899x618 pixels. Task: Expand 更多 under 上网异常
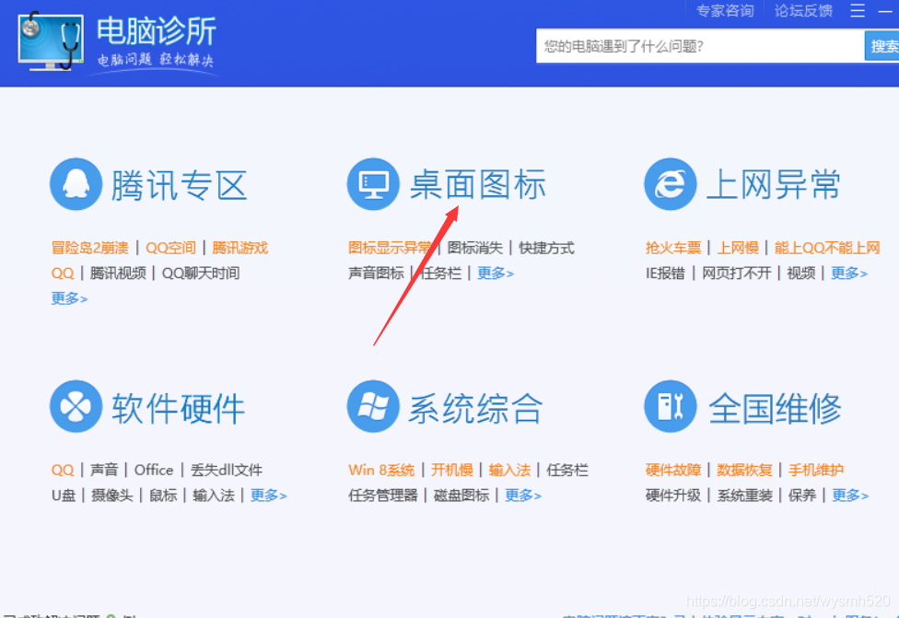pyautogui.click(x=849, y=273)
